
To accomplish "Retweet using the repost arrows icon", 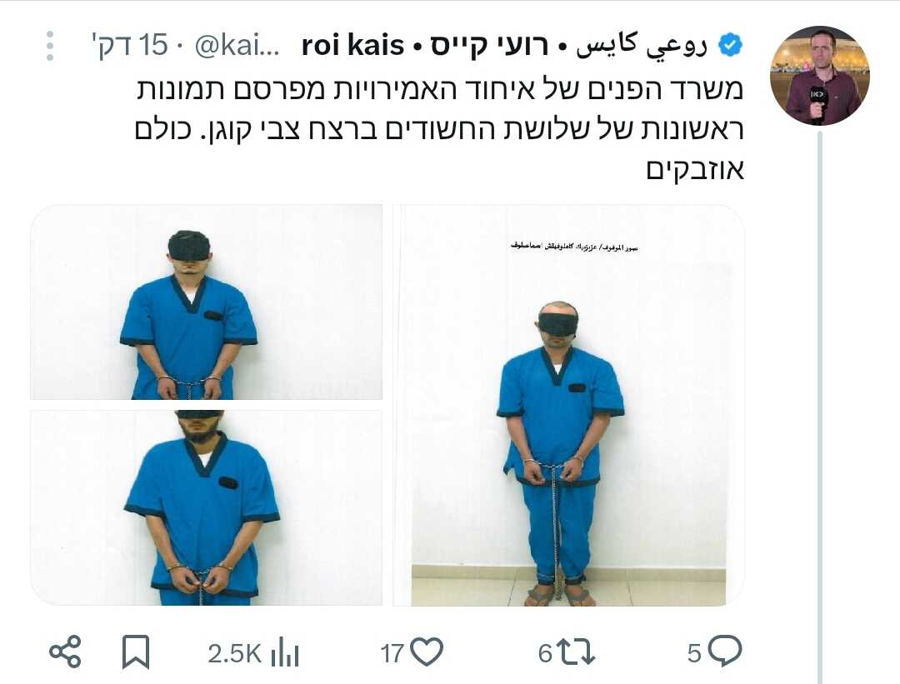I will [x=577, y=652].
